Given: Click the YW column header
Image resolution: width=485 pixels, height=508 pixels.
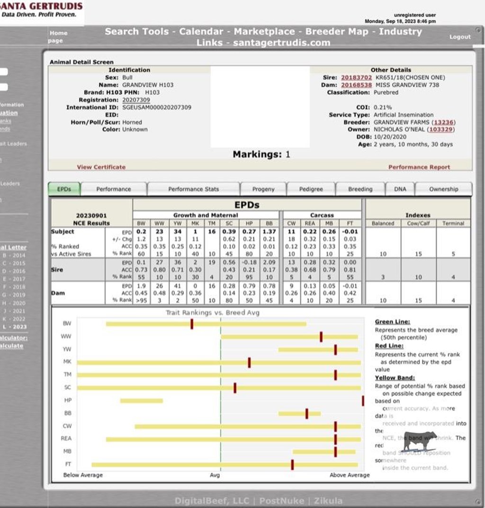Looking at the screenshot, I should 178,223.
